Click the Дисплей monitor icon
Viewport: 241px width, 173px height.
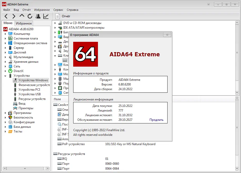tap(10, 52)
